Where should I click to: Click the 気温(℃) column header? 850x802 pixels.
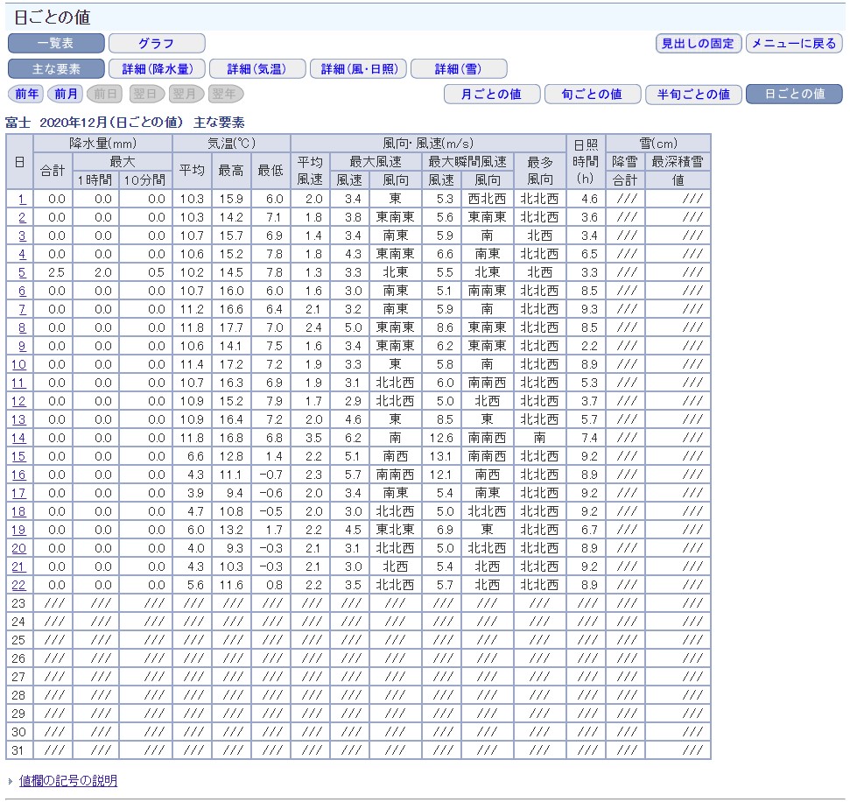pyautogui.click(x=231, y=144)
